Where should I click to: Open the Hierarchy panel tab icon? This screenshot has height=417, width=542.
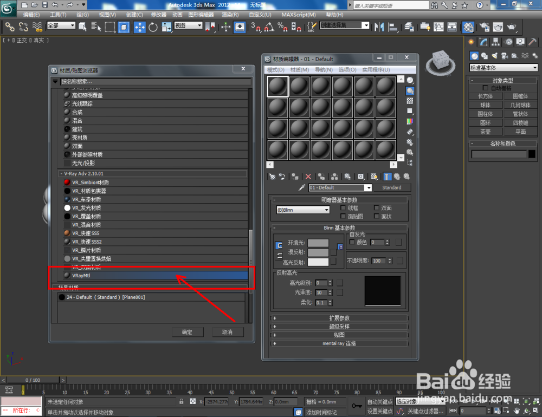pos(496,42)
